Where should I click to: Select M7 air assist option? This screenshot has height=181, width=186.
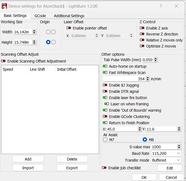coord(105,140)
